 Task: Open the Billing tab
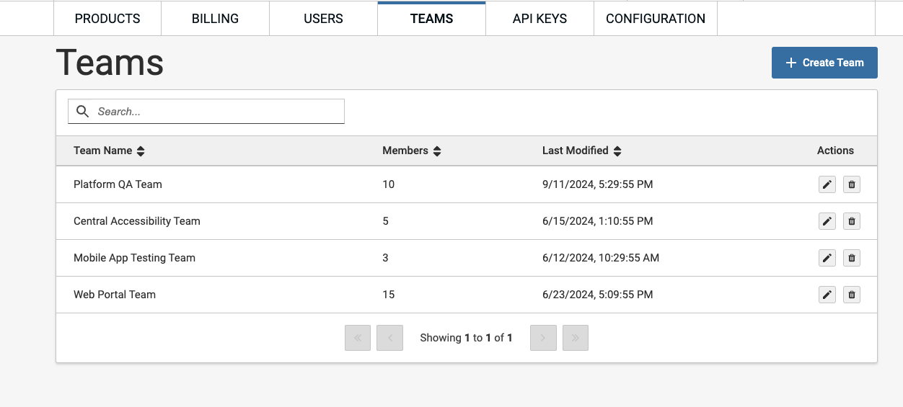[x=215, y=19]
